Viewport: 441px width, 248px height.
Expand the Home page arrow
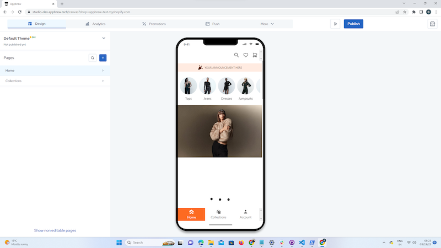pyautogui.click(x=103, y=71)
